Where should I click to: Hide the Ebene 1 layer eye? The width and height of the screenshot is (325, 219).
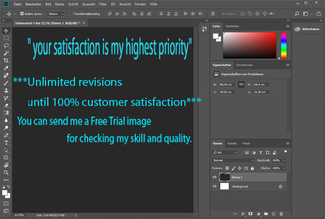click(214, 177)
